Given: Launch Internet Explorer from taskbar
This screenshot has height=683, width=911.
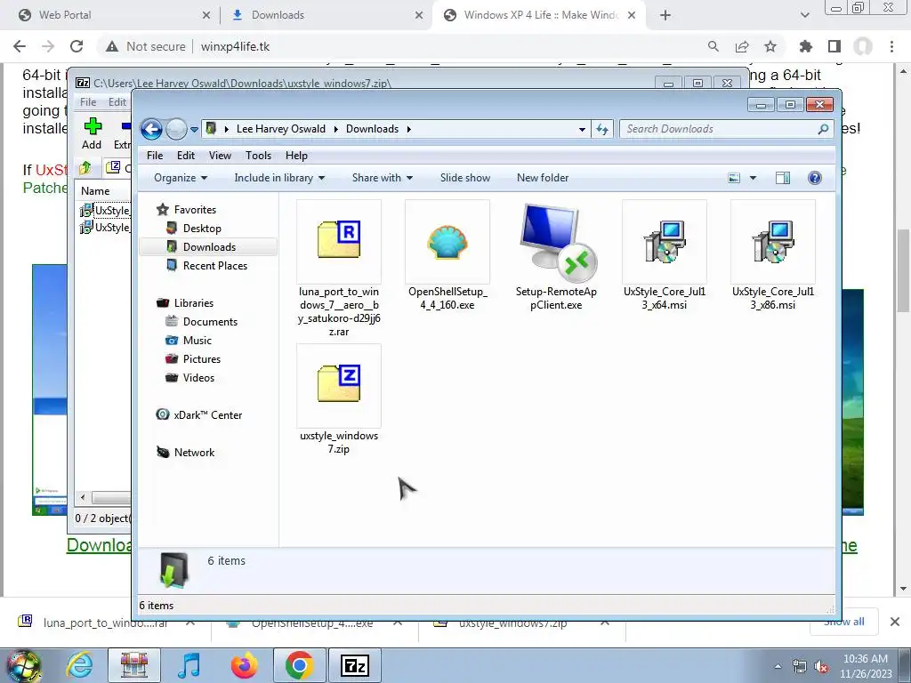Looking at the screenshot, I should (79, 665).
